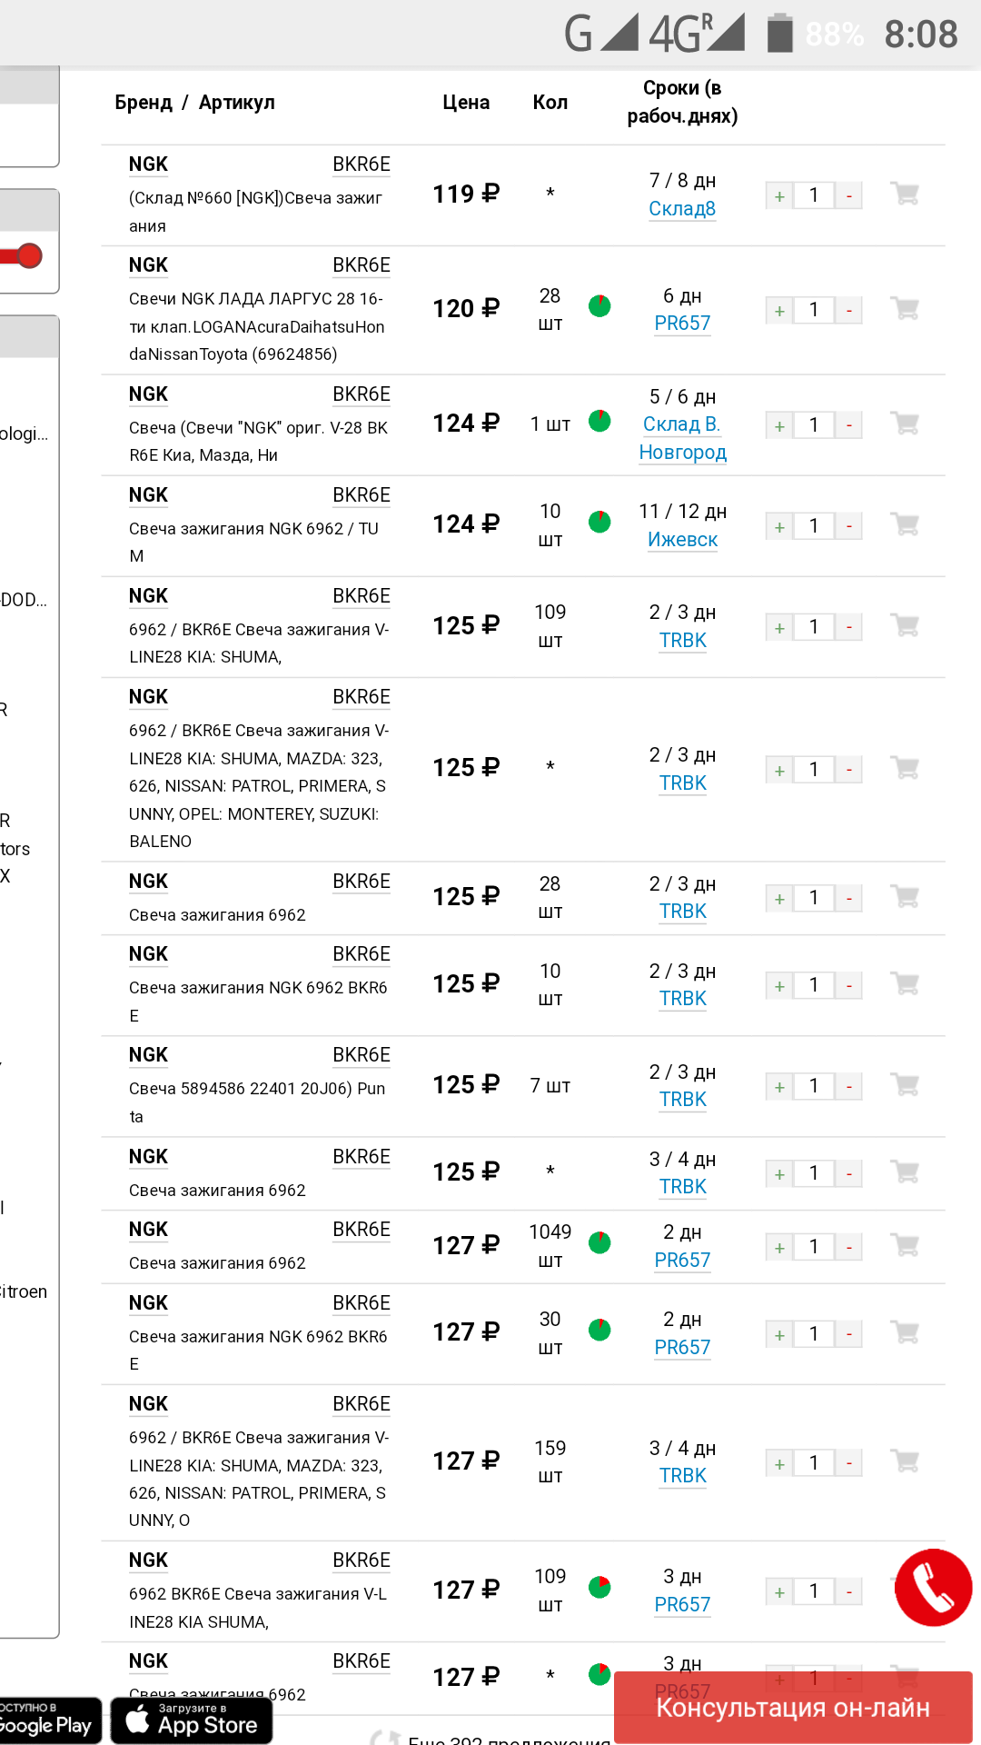Open the Склад В. Новгород supplier link

(x=682, y=438)
